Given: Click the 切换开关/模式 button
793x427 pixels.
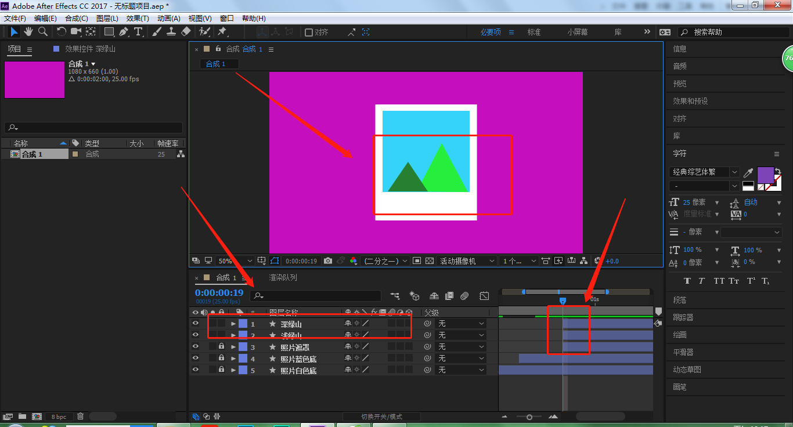Looking at the screenshot, I should 381,417.
